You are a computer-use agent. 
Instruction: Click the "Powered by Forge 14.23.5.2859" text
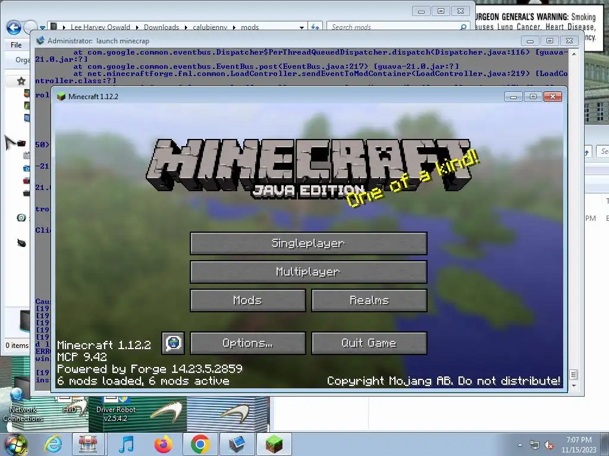point(149,369)
